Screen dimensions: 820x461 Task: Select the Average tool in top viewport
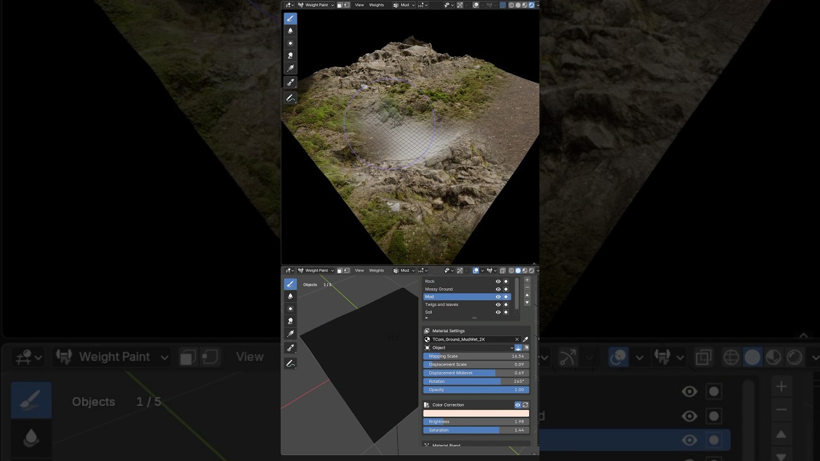tap(290, 43)
